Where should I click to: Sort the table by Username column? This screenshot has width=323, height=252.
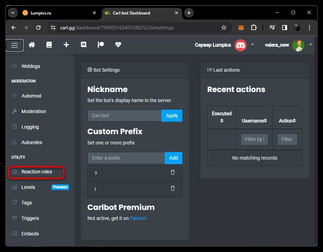tap(255, 121)
